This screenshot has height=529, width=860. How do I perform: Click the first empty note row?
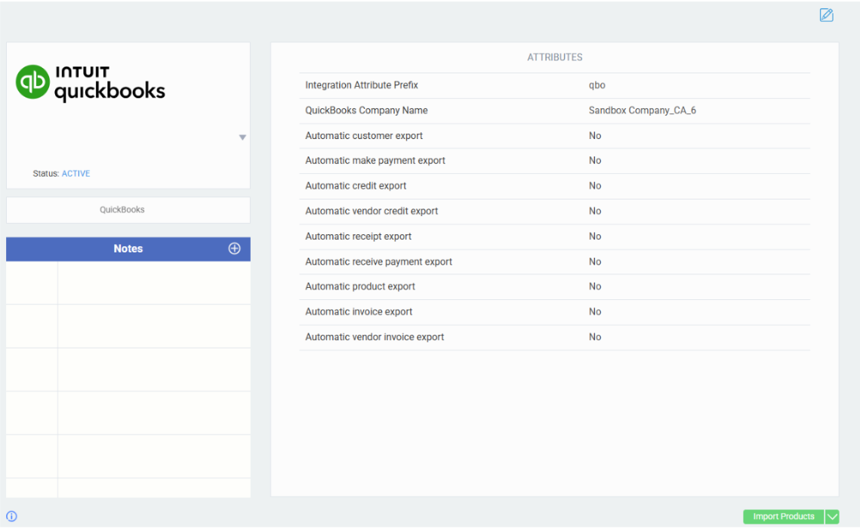(x=153, y=283)
